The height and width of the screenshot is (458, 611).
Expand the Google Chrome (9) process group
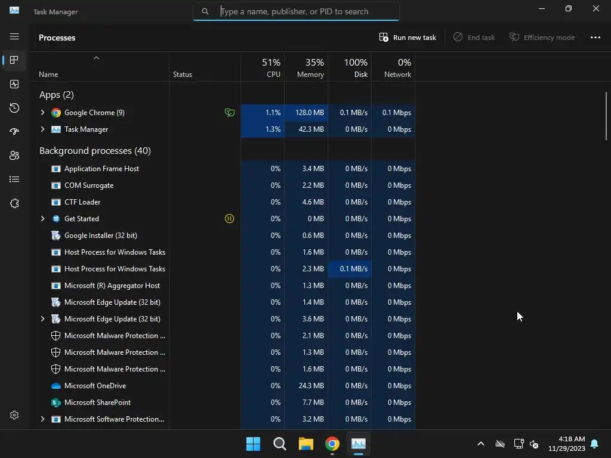[x=42, y=113]
